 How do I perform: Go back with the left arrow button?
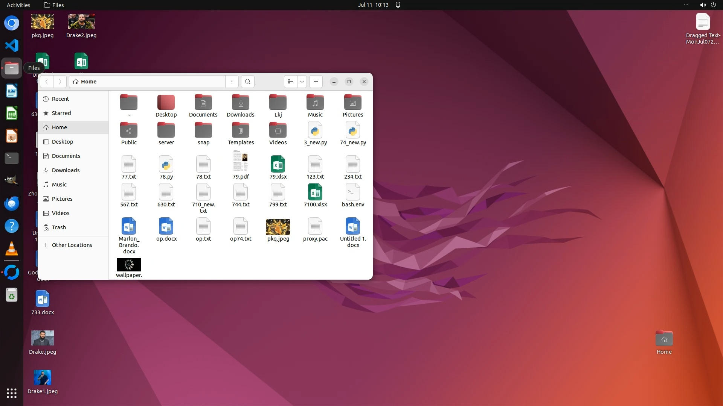tap(47, 82)
